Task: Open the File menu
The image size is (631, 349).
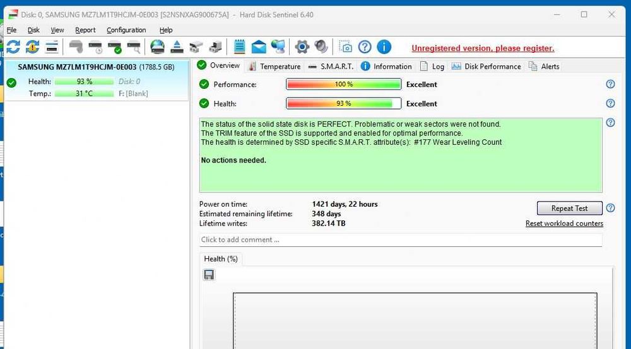Action: [x=11, y=30]
